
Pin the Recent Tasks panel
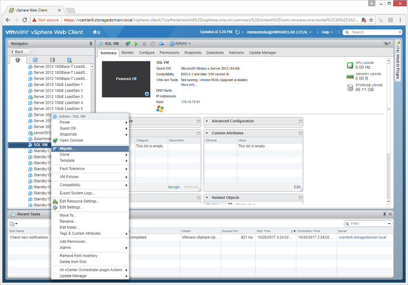384,214
